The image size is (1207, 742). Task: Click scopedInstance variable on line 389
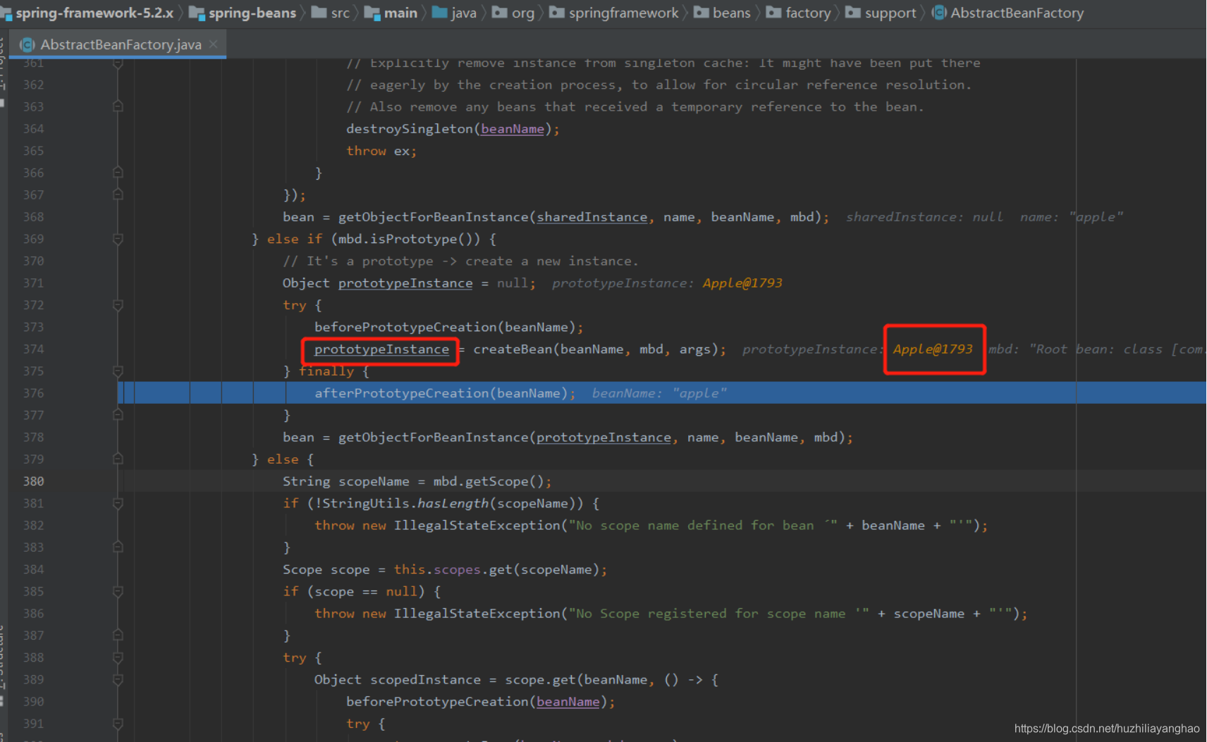[x=426, y=680]
